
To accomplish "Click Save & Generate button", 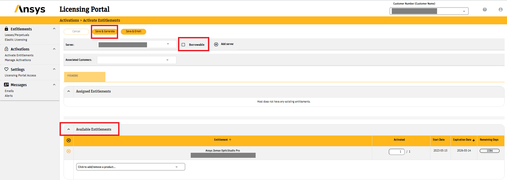I will (105, 31).
